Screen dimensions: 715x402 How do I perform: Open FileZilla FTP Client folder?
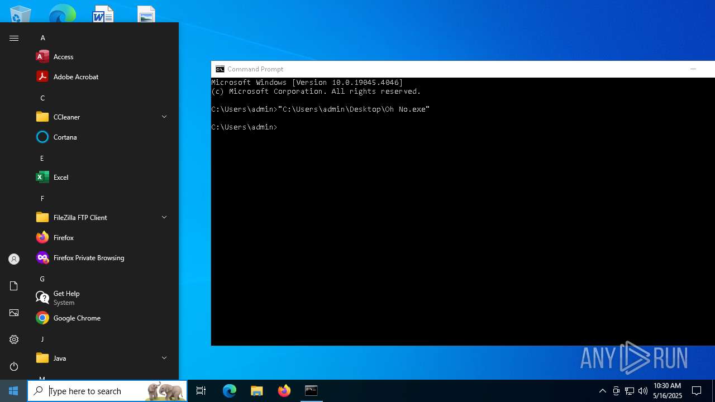coord(101,217)
